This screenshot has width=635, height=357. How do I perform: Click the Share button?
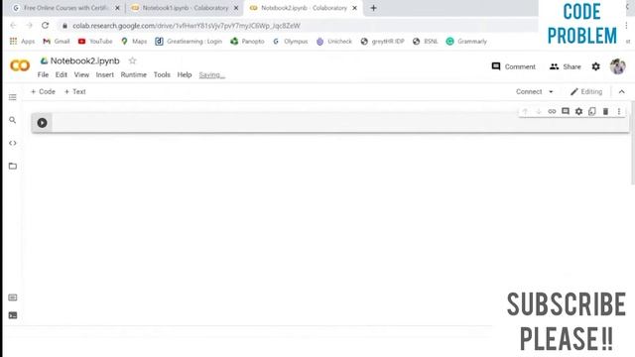point(565,66)
